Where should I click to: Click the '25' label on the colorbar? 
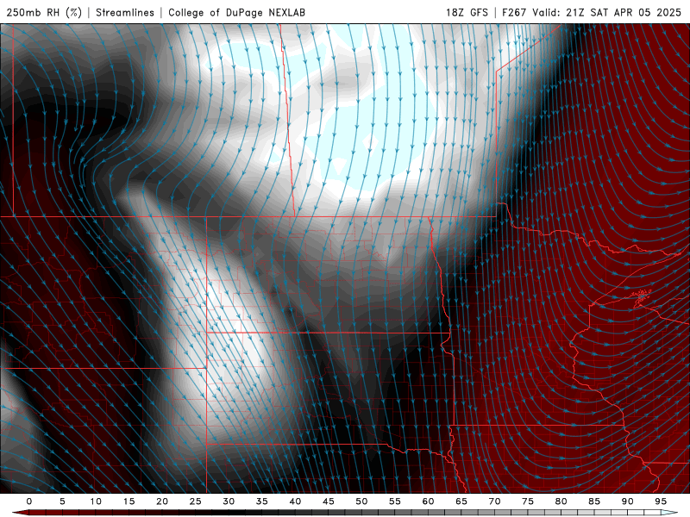(196, 501)
